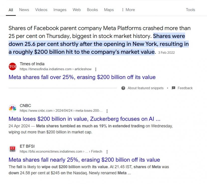Go to the Books tab

[x=92, y=10]
